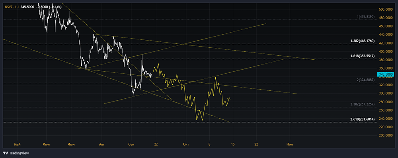
Task: Click the Июн date label
Action: [x=46, y=144]
